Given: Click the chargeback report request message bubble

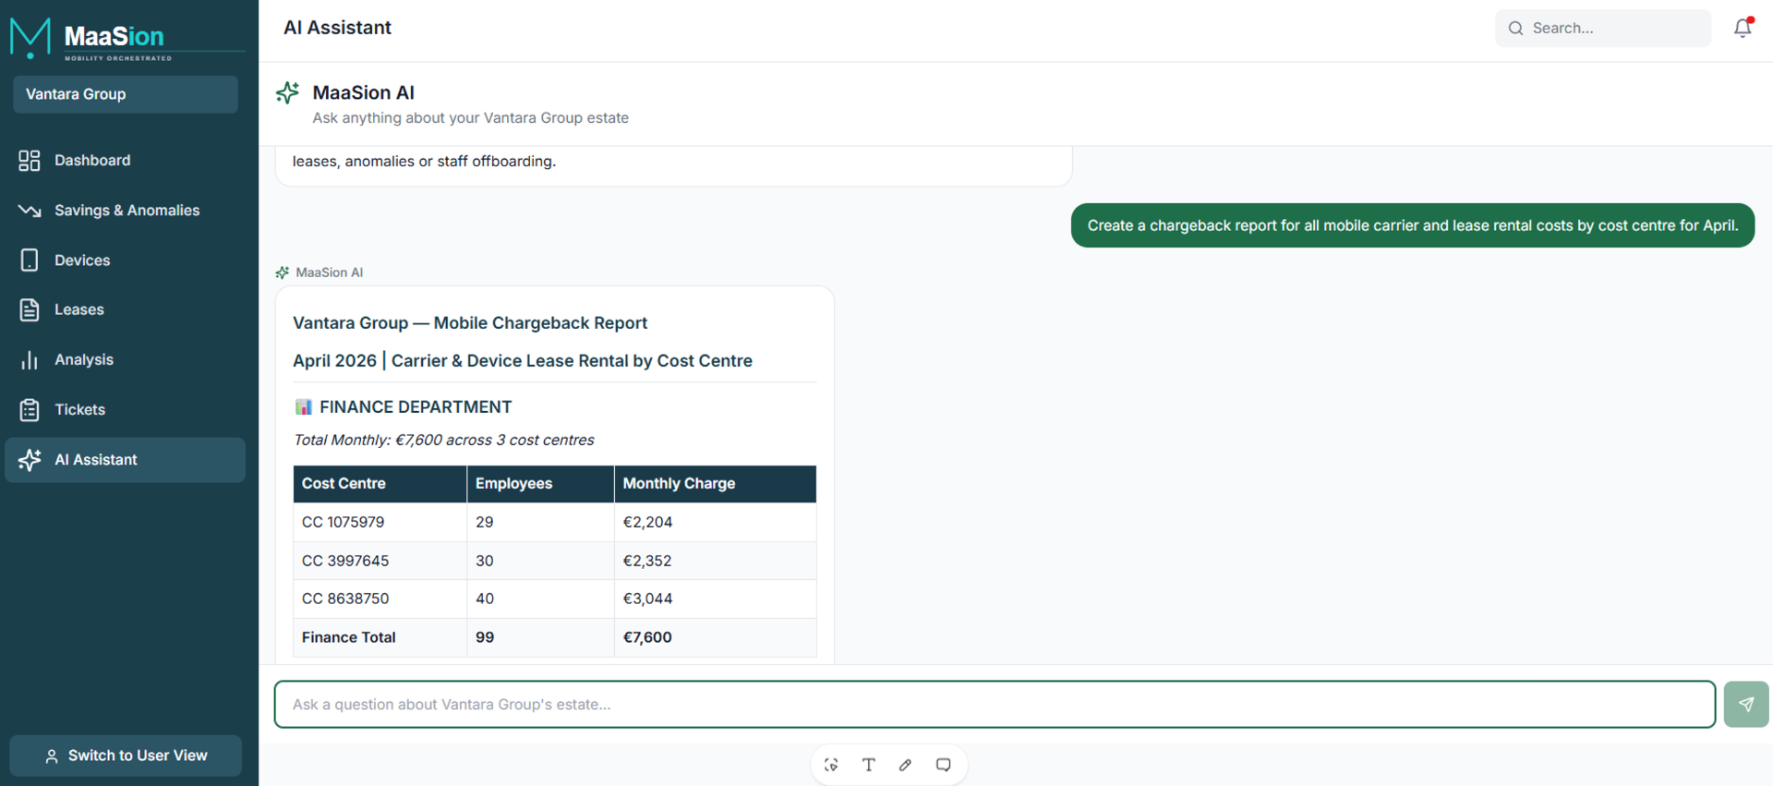Looking at the screenshot, I should 1412,225.
